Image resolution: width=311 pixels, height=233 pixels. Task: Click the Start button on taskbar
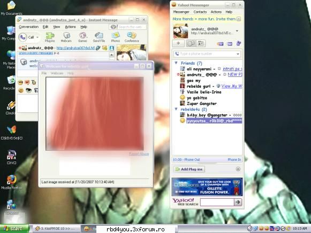(x=14, y=229)
